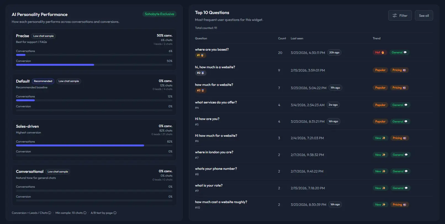Click the Sohobyte Exclusive badge
Viewport: 445px width, 224px height.
coord(159,14)
